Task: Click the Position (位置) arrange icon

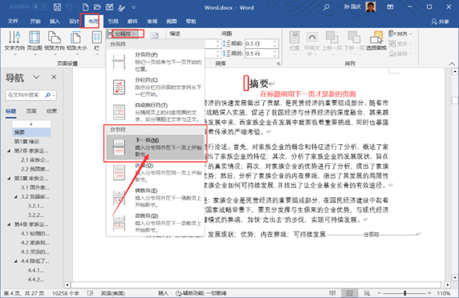Action: [294, 43]
